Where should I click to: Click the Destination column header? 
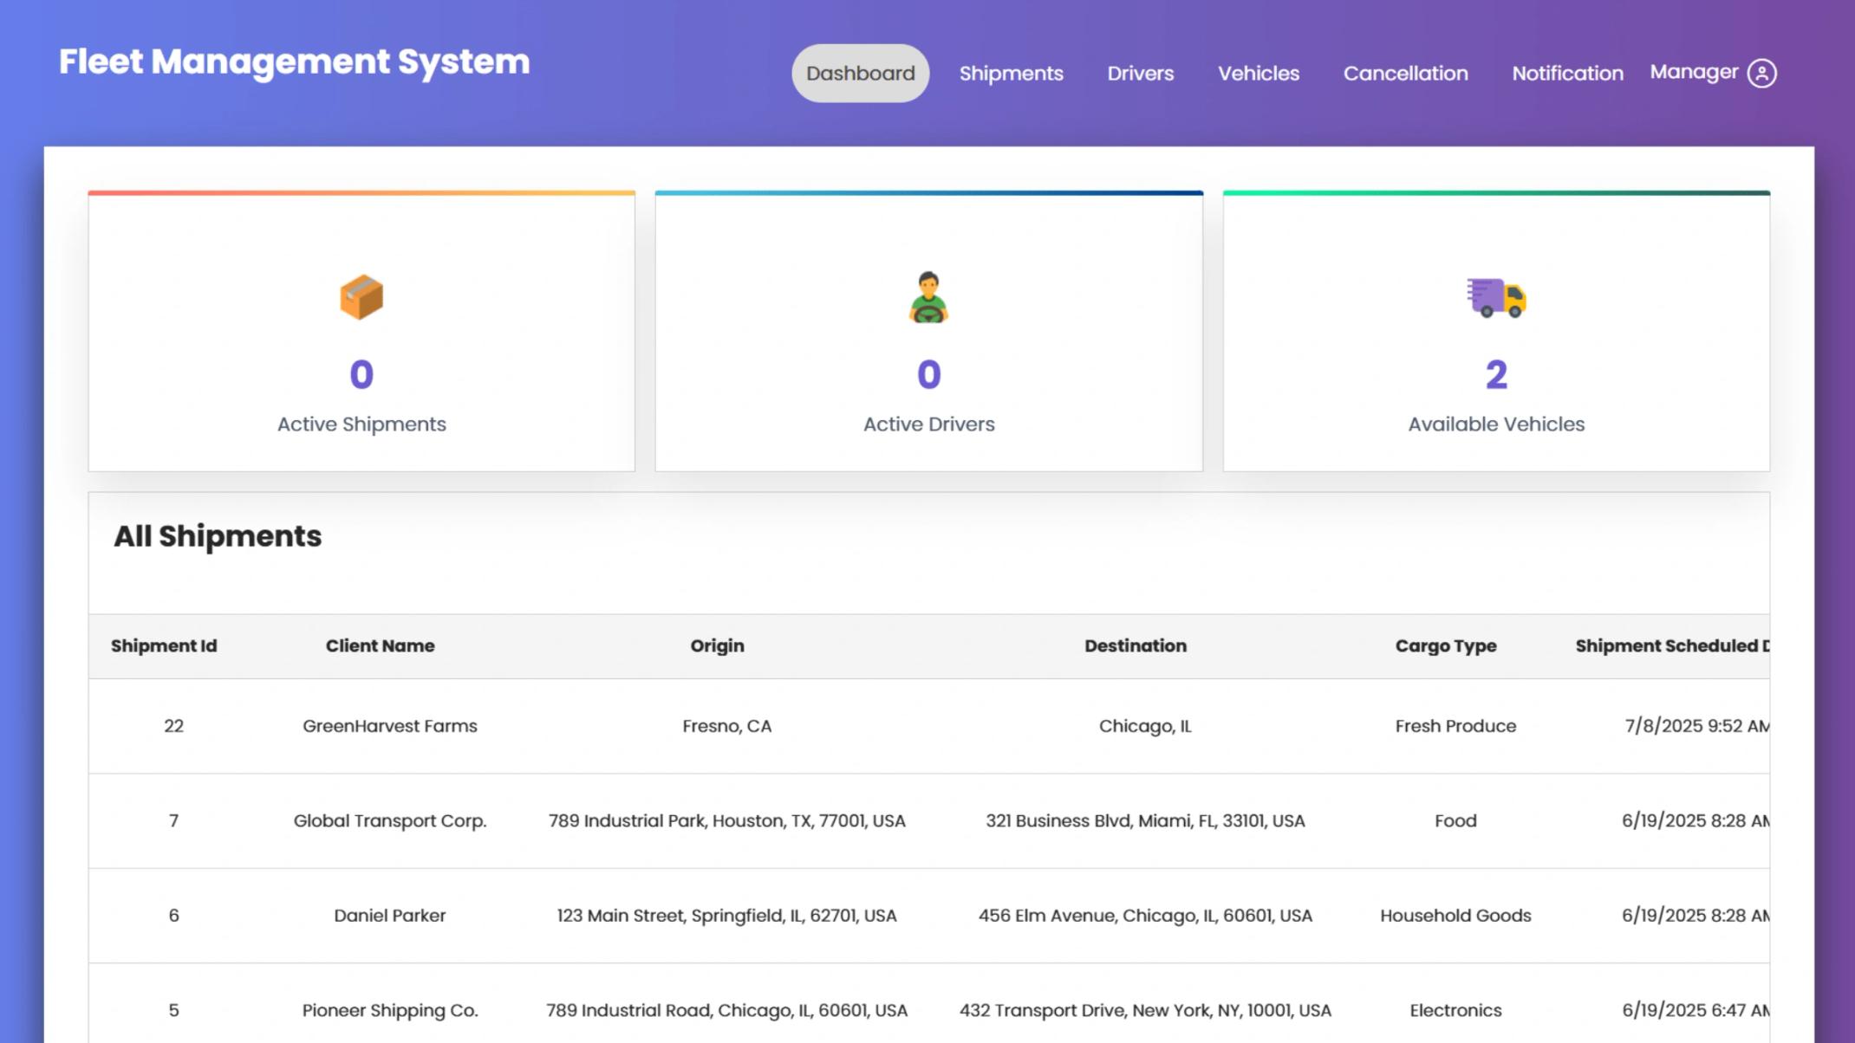click(1135, 645)
